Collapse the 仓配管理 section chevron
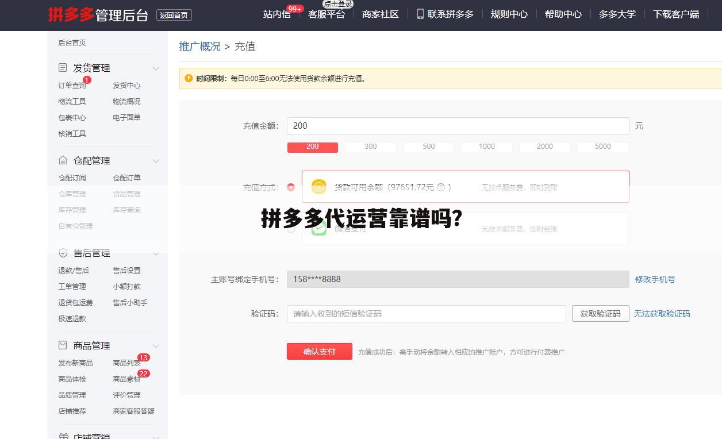This screenshot has height=439, width=722. (x=156, y=161)
